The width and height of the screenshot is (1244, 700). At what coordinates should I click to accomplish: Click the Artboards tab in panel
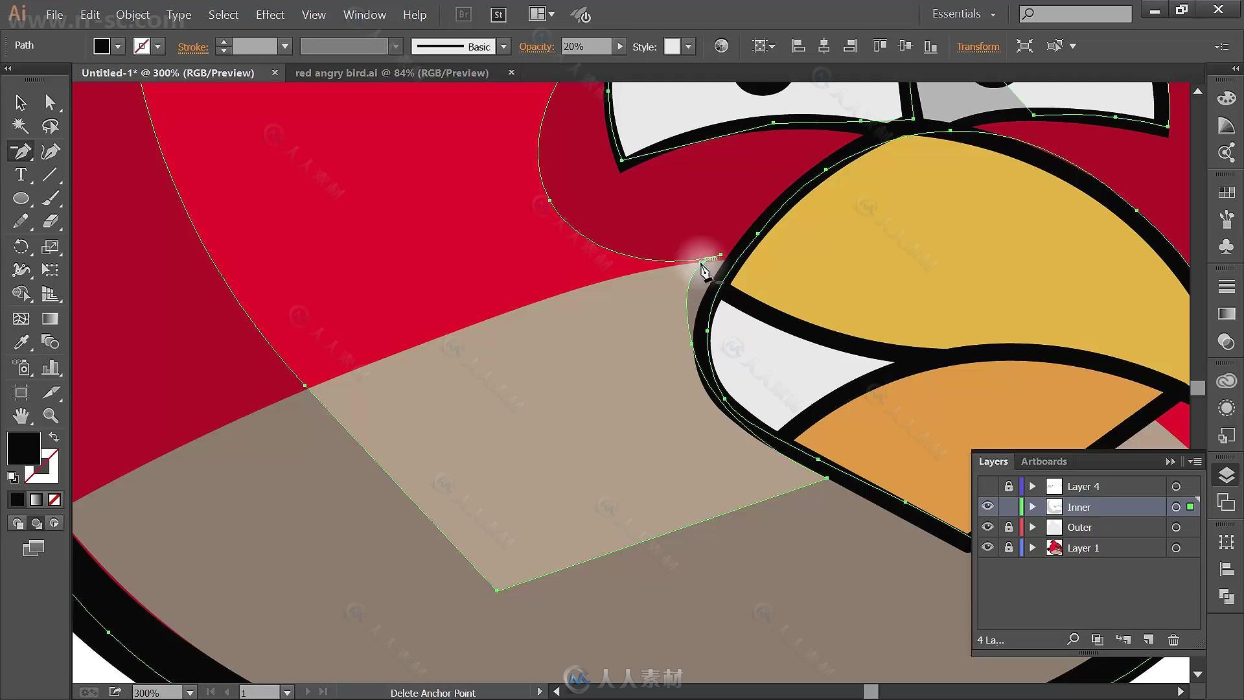(x=1043, y=461)
